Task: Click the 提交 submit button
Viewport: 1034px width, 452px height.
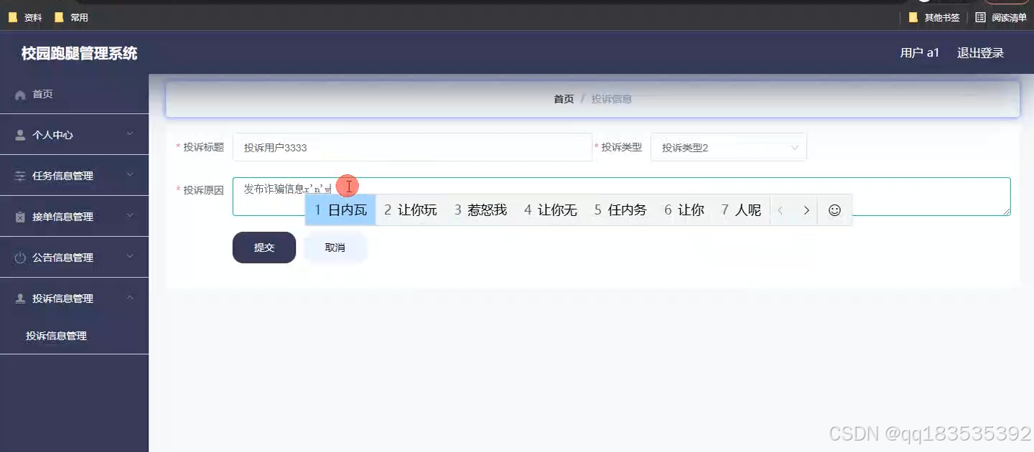Action: pyautogui.click(x=264, y=247)
